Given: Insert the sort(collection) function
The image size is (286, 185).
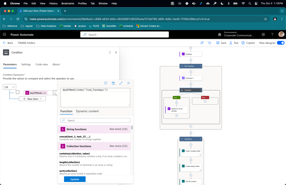Looking at the screenshot, I should [94, 172].
